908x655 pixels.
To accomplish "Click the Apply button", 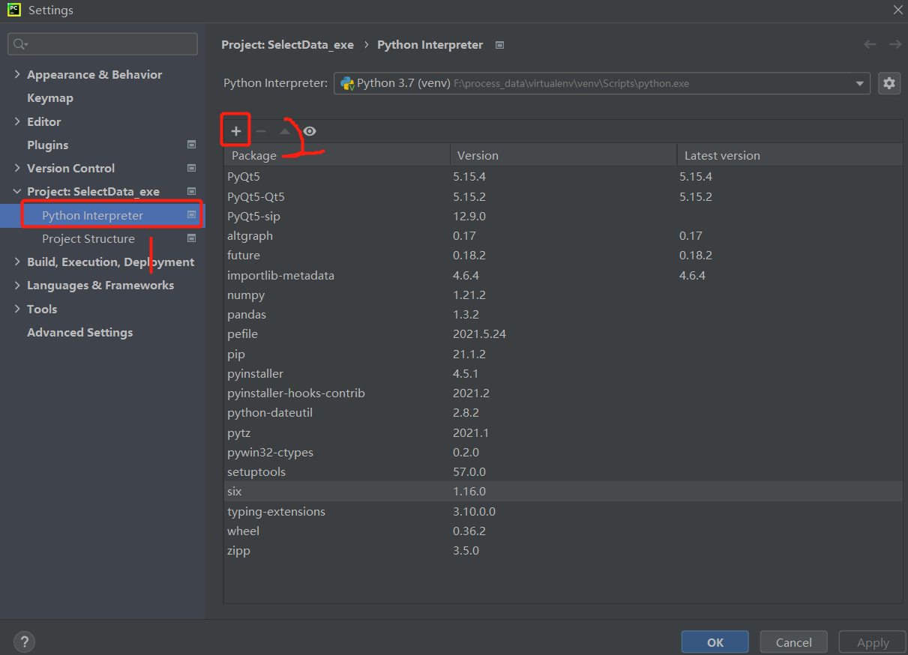I will click(873, 642).
